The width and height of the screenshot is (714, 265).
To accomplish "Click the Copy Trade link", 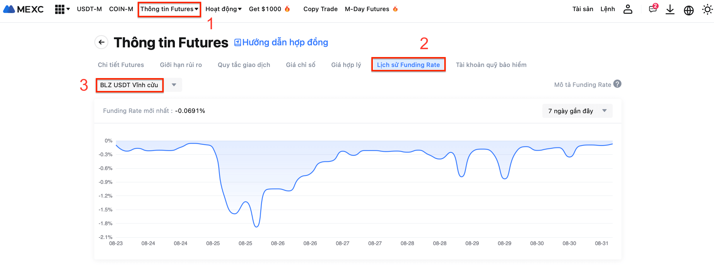I will pos(320,9).
